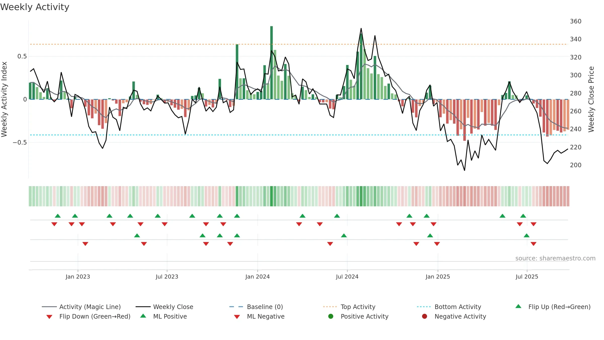604x340 pixels.
Task: Click the last Flip Down marker after Jul 2025
Action: (x=534, y=224)
